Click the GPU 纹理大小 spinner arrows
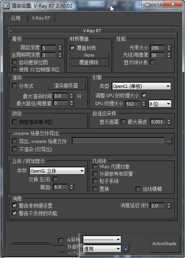The image size is (185, 258). (144, 104)
